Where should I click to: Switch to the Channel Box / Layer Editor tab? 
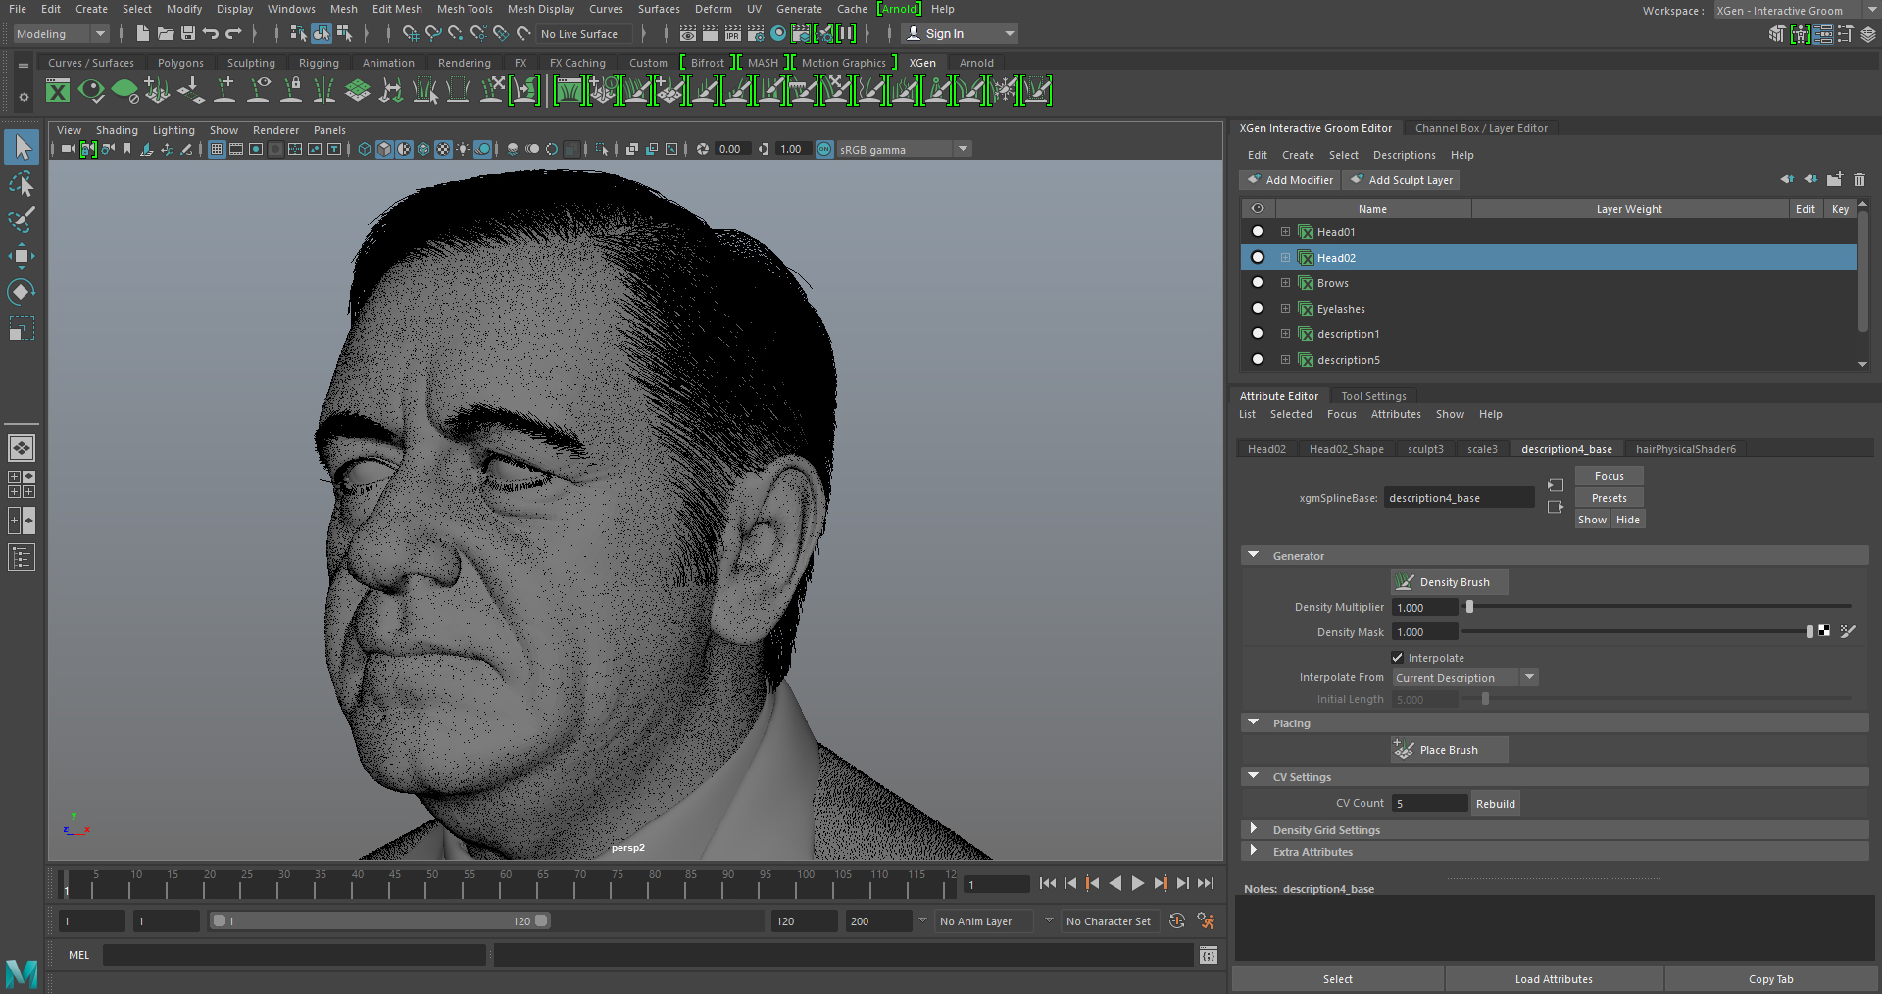click(x=1481, y=127)
